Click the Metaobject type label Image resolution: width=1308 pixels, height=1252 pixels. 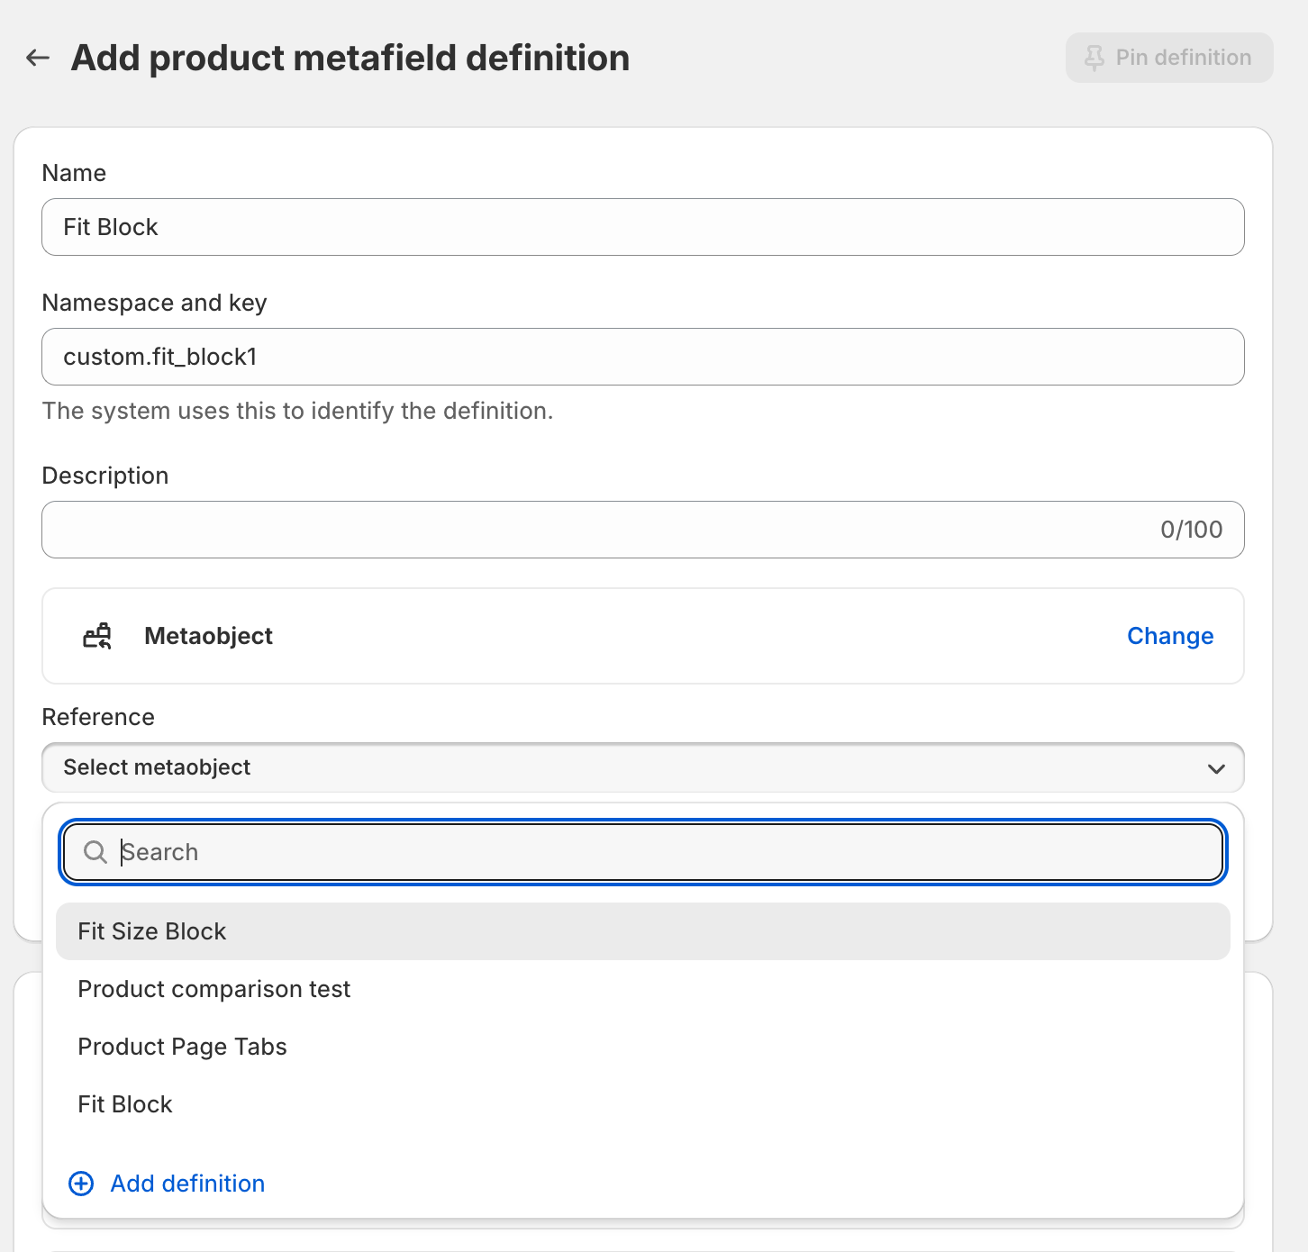coord(208,636)
